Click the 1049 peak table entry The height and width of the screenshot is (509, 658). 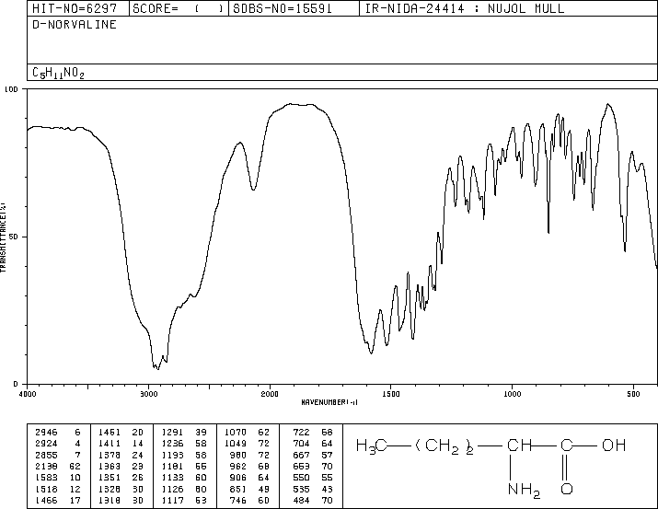236,444
